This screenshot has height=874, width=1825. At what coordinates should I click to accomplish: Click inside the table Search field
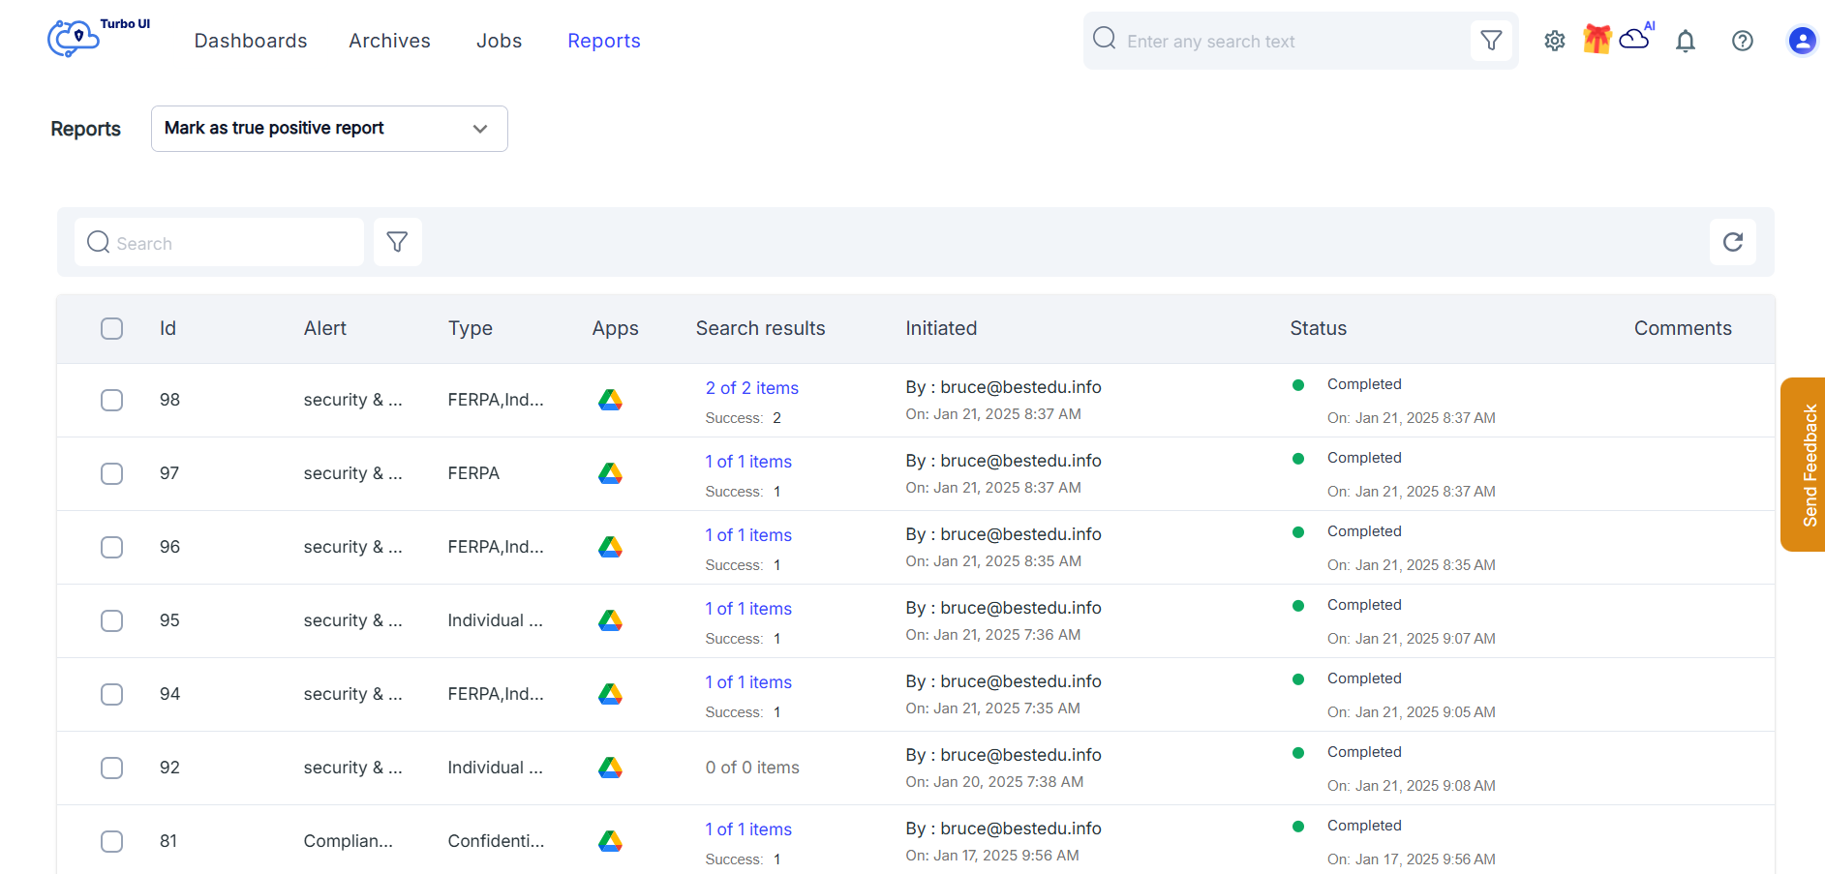pyautogui.click(x=218, y=242)
